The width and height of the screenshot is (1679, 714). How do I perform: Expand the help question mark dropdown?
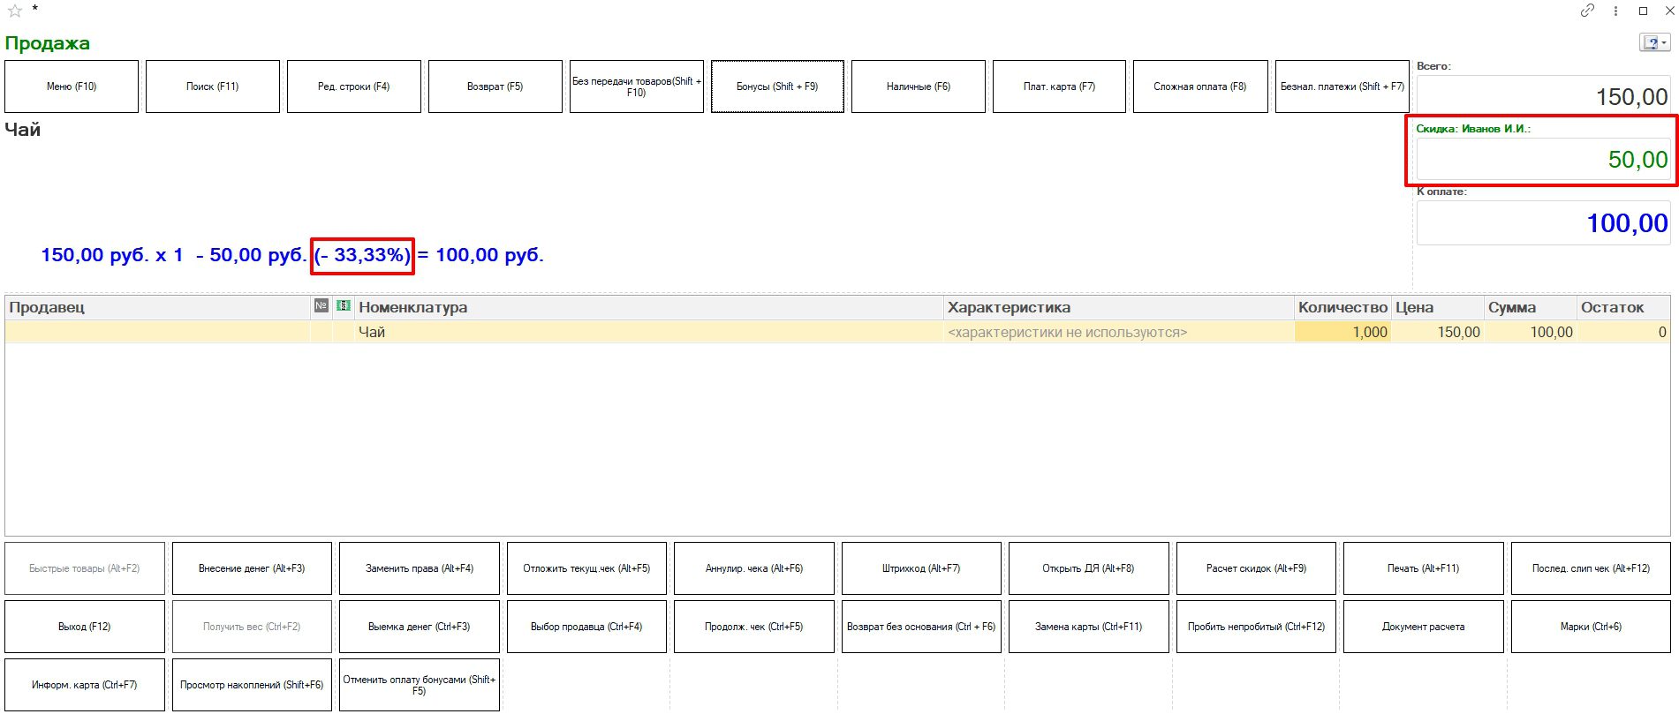(1654, 42)
